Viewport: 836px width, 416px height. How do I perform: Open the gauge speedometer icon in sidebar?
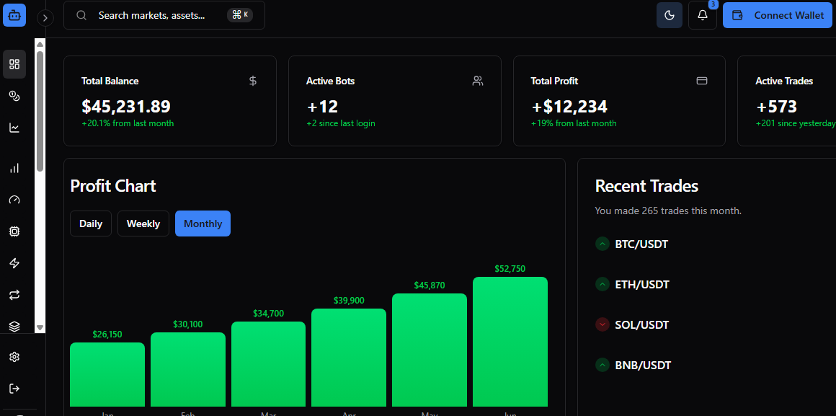pos(14,200)
